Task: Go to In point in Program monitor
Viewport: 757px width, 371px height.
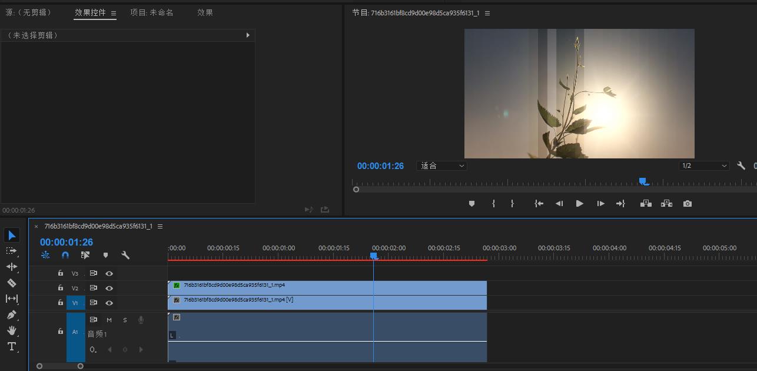Action: 539,204
